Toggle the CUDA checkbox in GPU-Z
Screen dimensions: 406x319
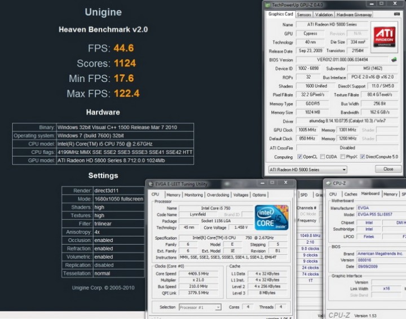point(323,157)
